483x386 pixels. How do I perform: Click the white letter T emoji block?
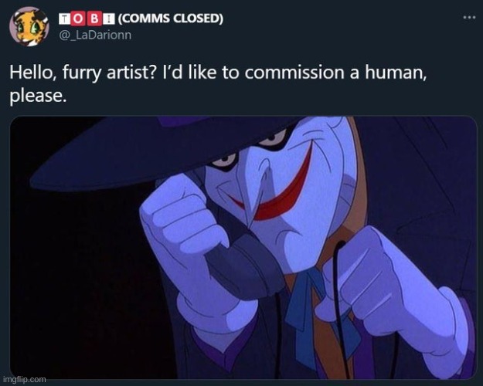click(x=64, y=19)
